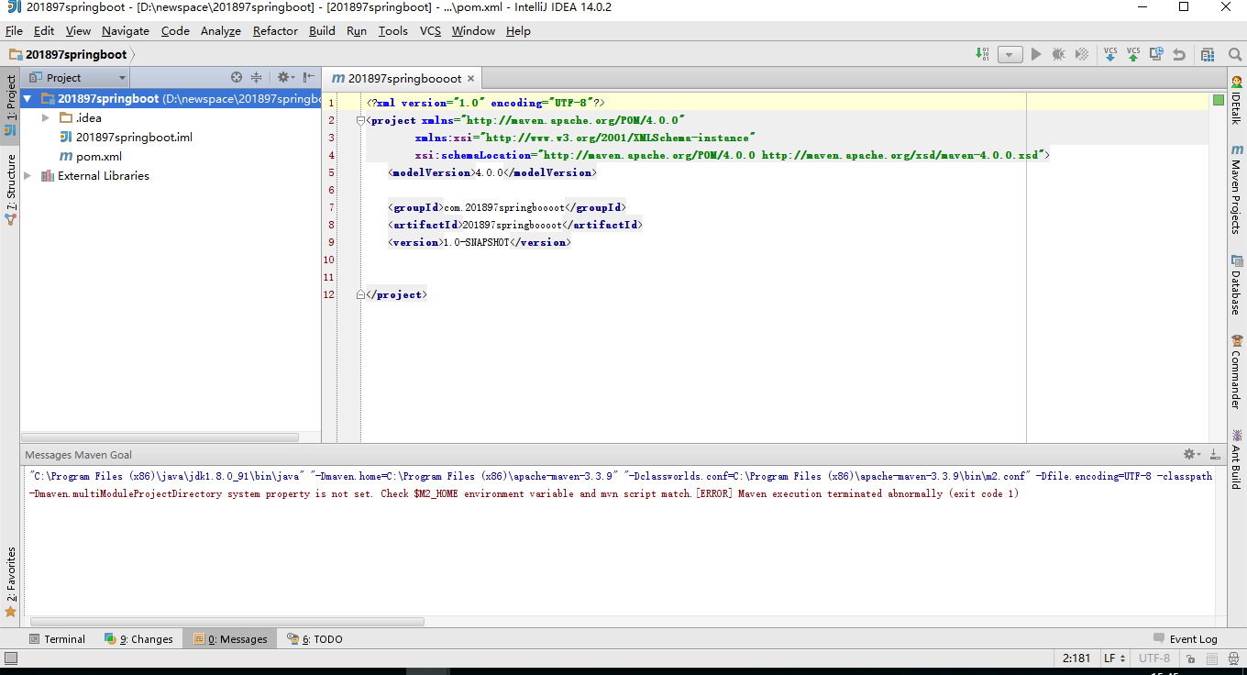Open the run configuration dropdown
1247x675 pixels.
tap(1010, 54)
